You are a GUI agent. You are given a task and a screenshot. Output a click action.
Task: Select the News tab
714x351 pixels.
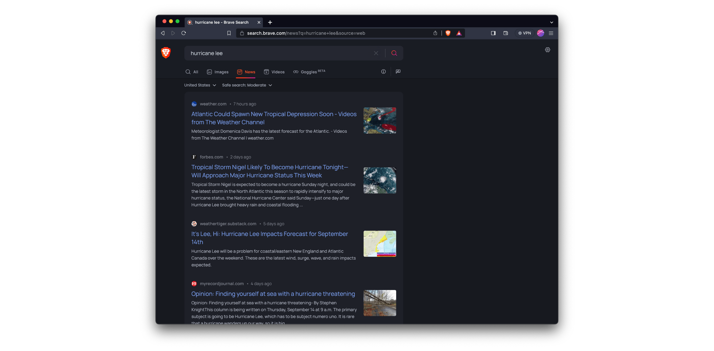(246, 72)
